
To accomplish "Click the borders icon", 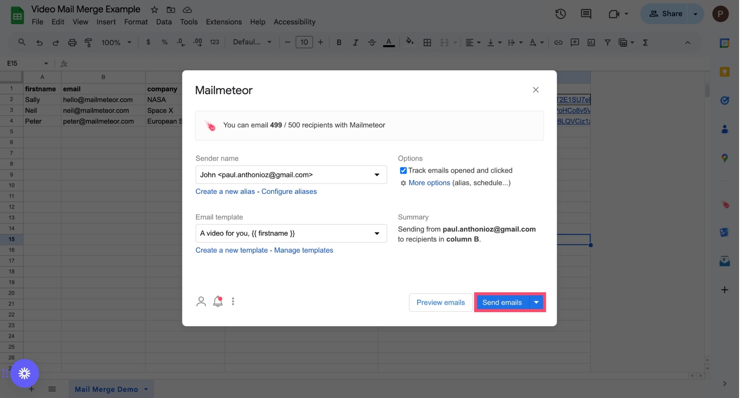I will 427,42.
